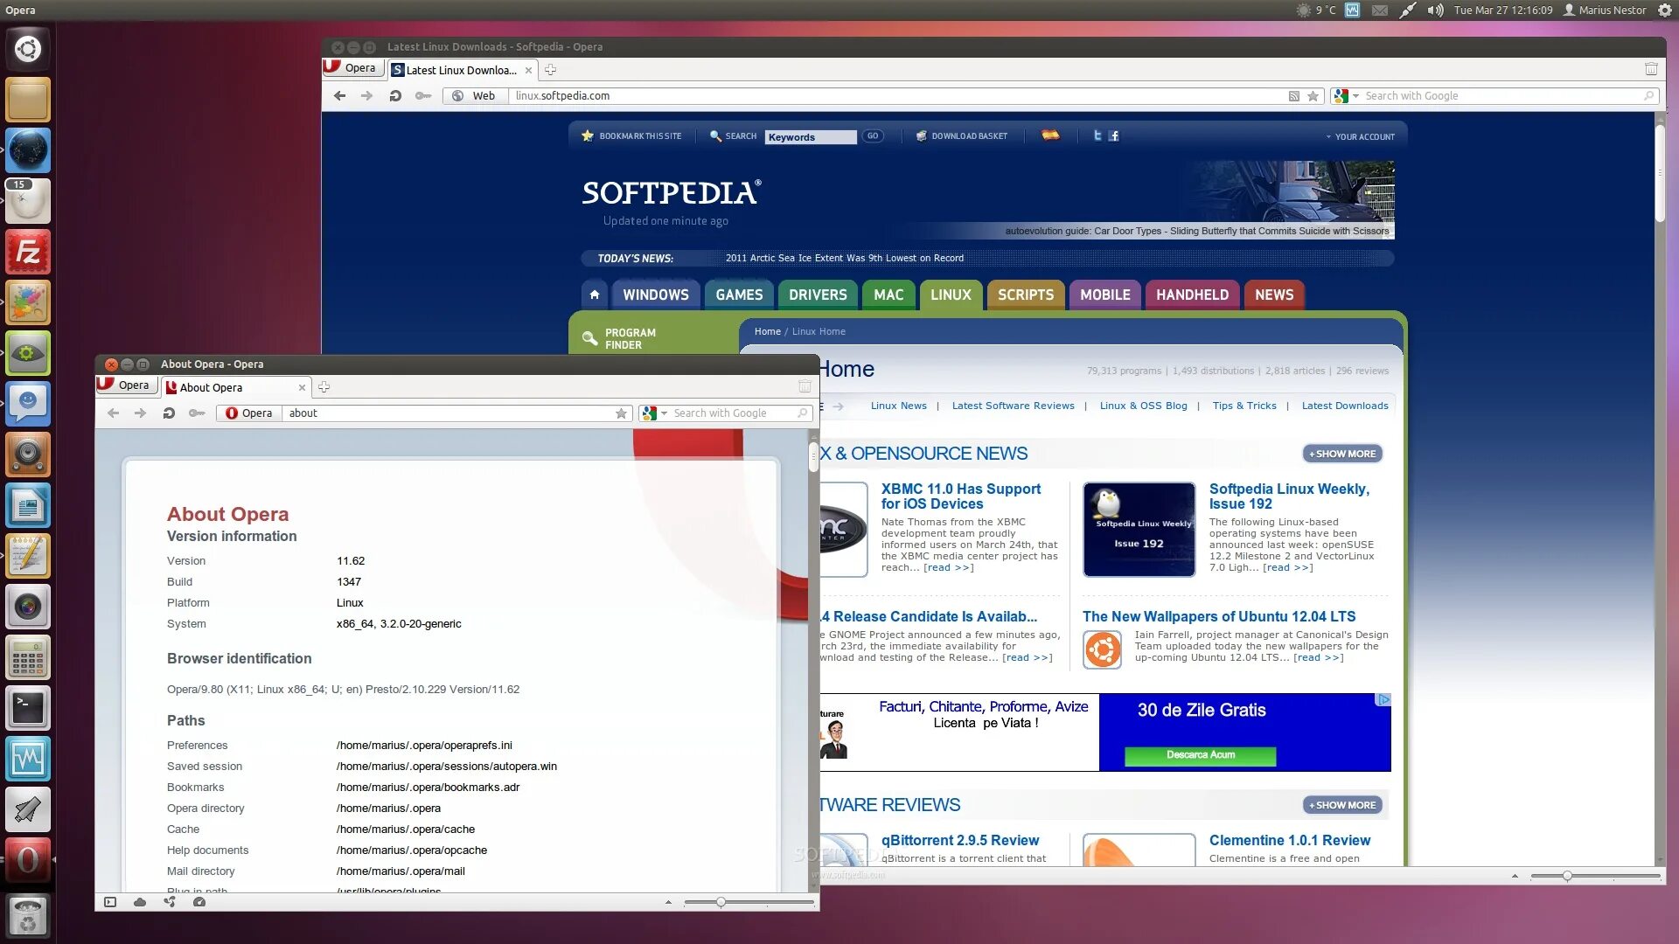Open the Opera menu in About window
The image size is (1679, 944).
pyautogui.click(x=126, y=385)
